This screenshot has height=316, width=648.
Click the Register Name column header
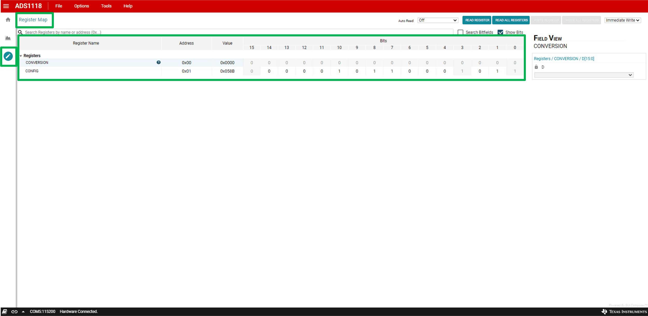86,43
